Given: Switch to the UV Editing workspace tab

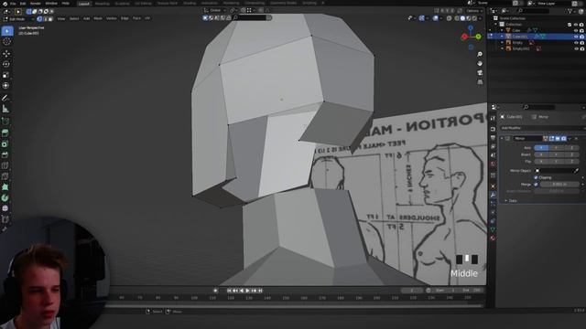Looking at the screenshot, I should (143, 4).
